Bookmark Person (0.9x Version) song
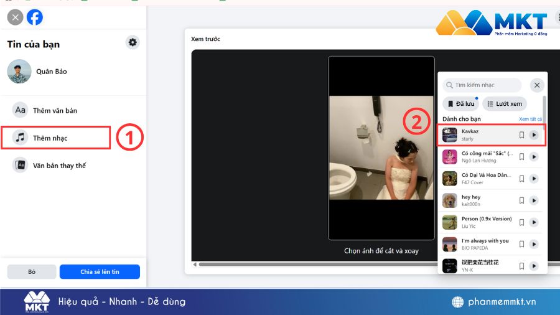Viewport: 560px width, 315px height. point(521,222)
